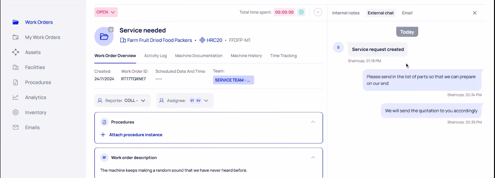Go to Facilities page label
The width and height of the screenshot is (495, 178).
[35, 67]
